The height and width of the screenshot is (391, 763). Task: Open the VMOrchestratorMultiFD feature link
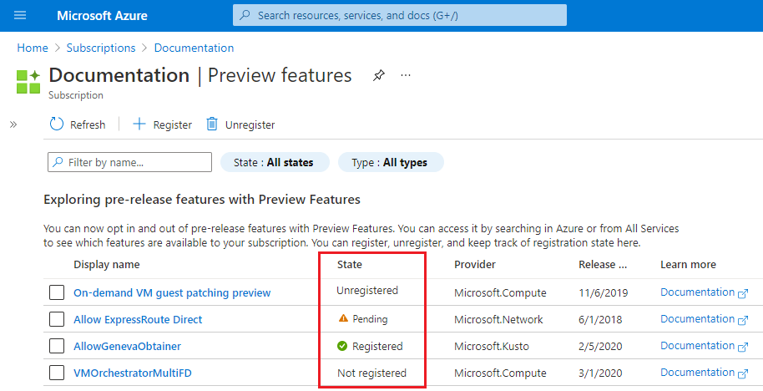point(132,373)
